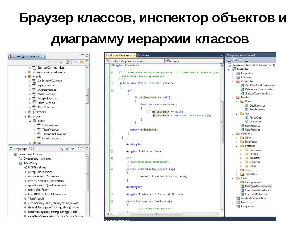
Task: Click the Properties icon in Solution Explorer toolbar
Action: pyautogui.click(x=229, y=60)
